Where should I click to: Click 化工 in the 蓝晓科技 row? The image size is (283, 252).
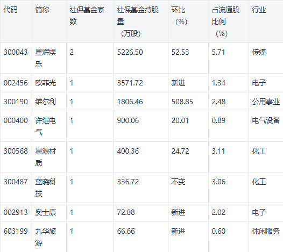pos(259,182)
